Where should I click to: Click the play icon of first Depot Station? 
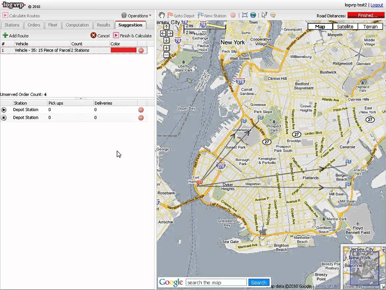[4, 110]
